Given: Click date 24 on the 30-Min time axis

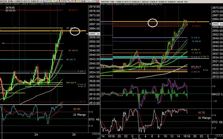Looking at the screenshot, I should [36, 135].
